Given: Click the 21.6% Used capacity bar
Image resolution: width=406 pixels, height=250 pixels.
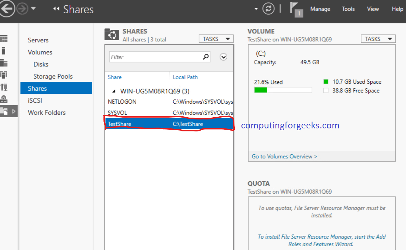Looking at the screenshot, I should pyautogui.click(x=283, y=90).
